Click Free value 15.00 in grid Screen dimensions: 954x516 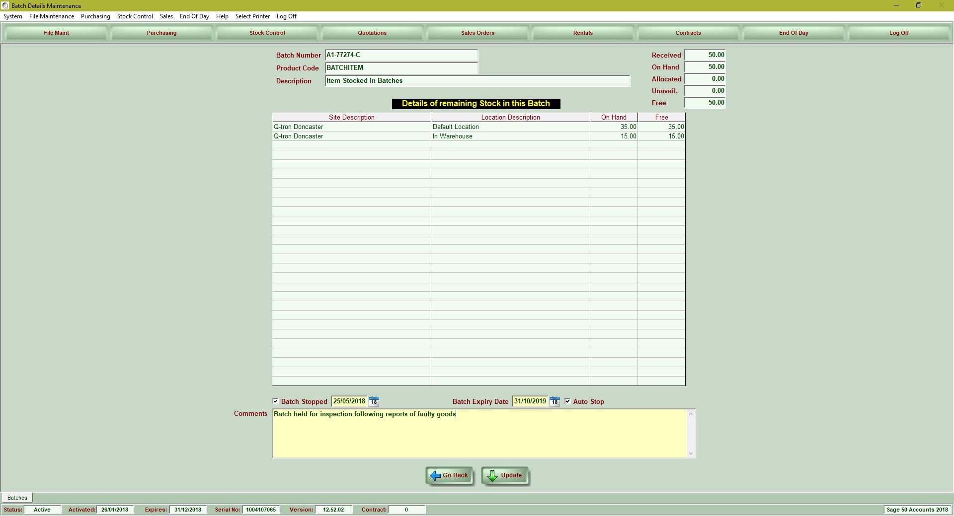676,136
